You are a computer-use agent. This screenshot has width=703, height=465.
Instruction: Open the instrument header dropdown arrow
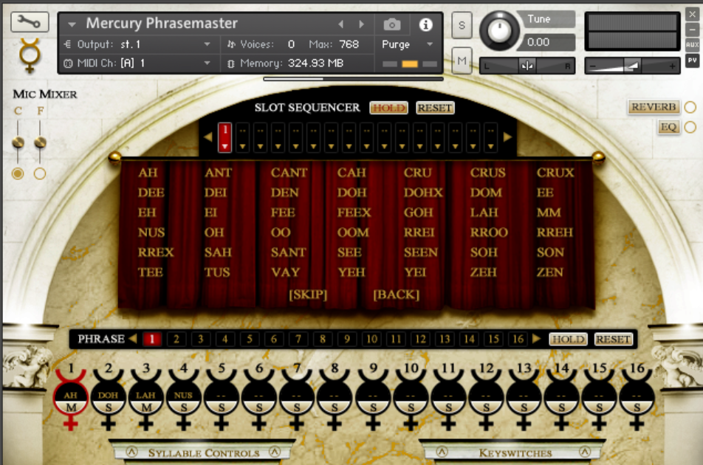point(72,24)
